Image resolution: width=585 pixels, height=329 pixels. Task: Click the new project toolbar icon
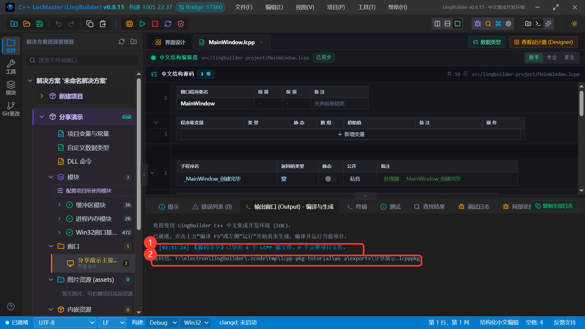coord(14,24)
